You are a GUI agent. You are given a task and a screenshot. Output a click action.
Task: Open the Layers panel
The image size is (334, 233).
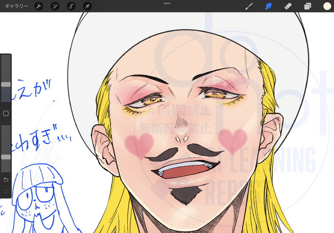pos(308,6)
